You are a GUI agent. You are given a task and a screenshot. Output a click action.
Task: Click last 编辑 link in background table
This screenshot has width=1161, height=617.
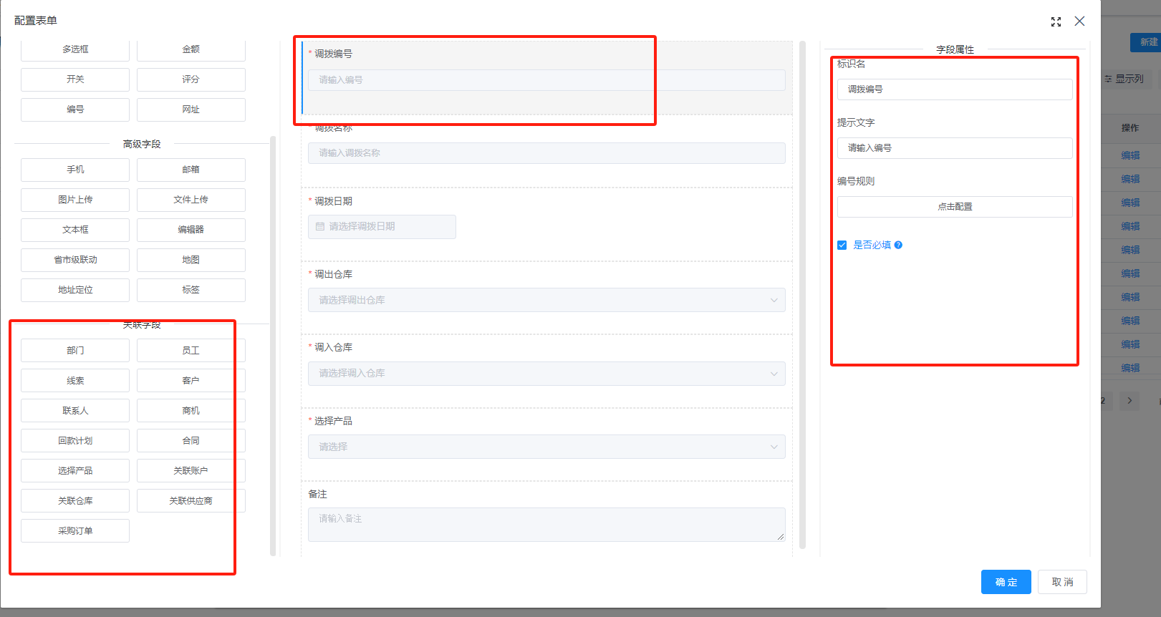pos(1130,368)
